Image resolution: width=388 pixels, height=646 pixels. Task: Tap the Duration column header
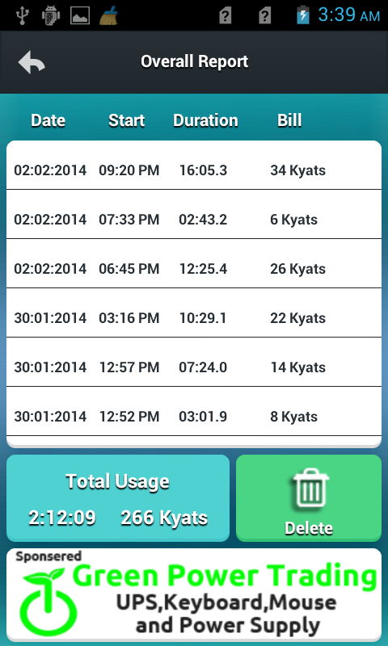205,120
